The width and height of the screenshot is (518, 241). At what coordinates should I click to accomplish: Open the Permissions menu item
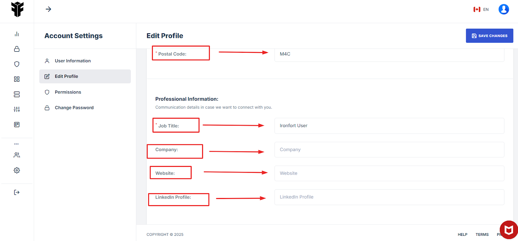click(x=68, y=92)
